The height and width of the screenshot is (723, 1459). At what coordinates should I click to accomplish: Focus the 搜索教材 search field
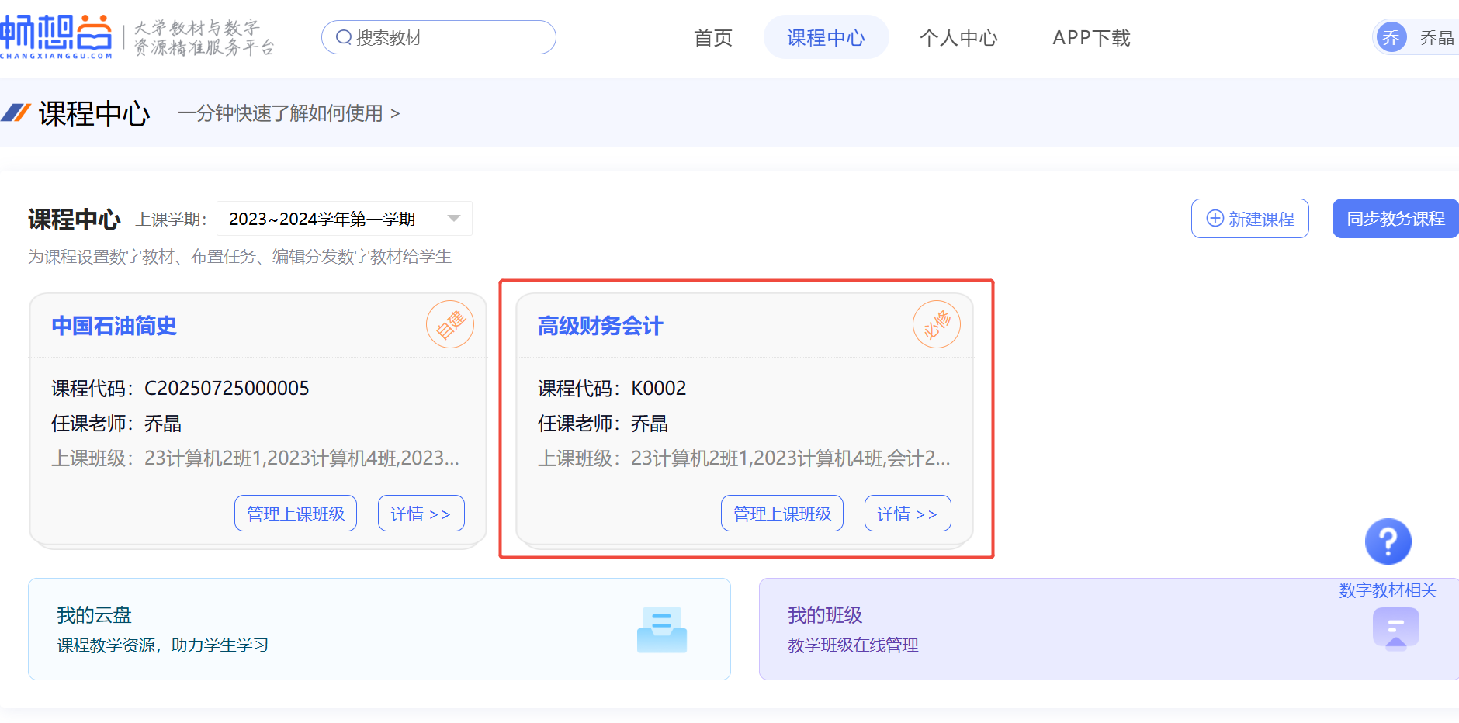[x=450, y=37]
